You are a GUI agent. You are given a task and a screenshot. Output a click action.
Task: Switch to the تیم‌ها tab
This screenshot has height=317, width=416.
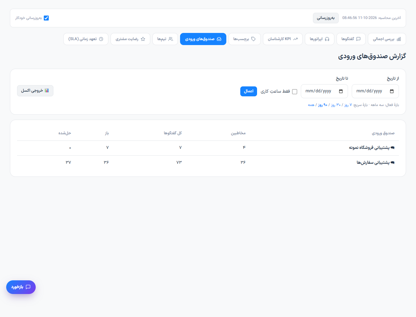[165, 39]
